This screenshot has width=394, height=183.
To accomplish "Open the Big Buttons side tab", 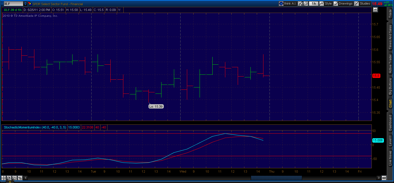I will (390, 86).
